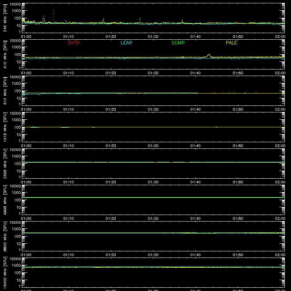This screenshot has width=291, height=291.
Task: Click the 100 tick label on 1415 MHz axis
Action: (x=17, y=127)
